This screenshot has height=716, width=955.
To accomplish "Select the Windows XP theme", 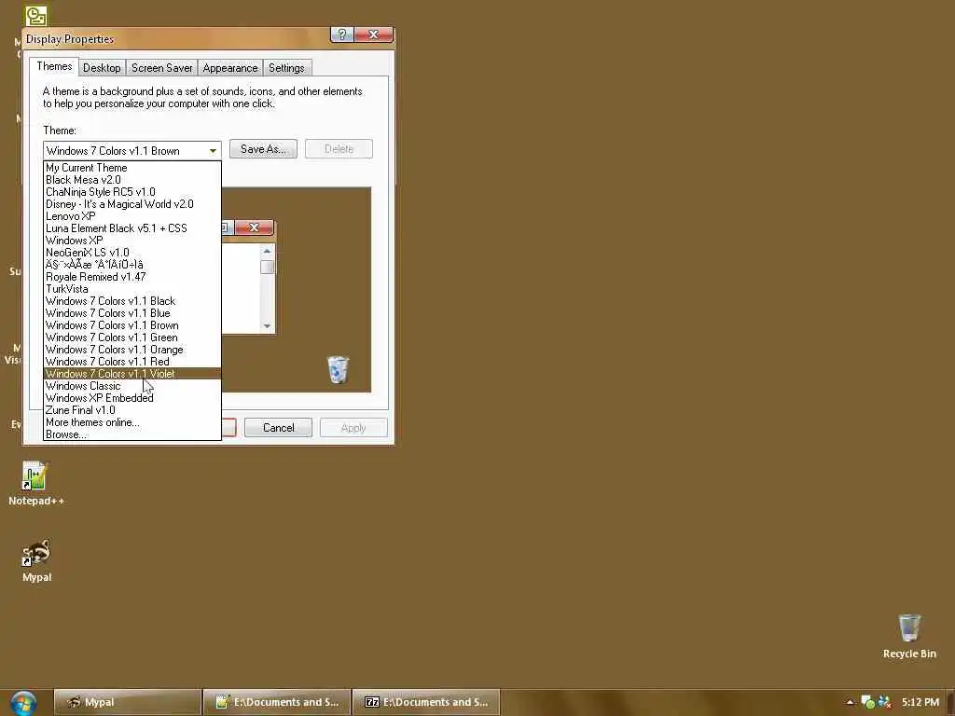I will 132,241.
